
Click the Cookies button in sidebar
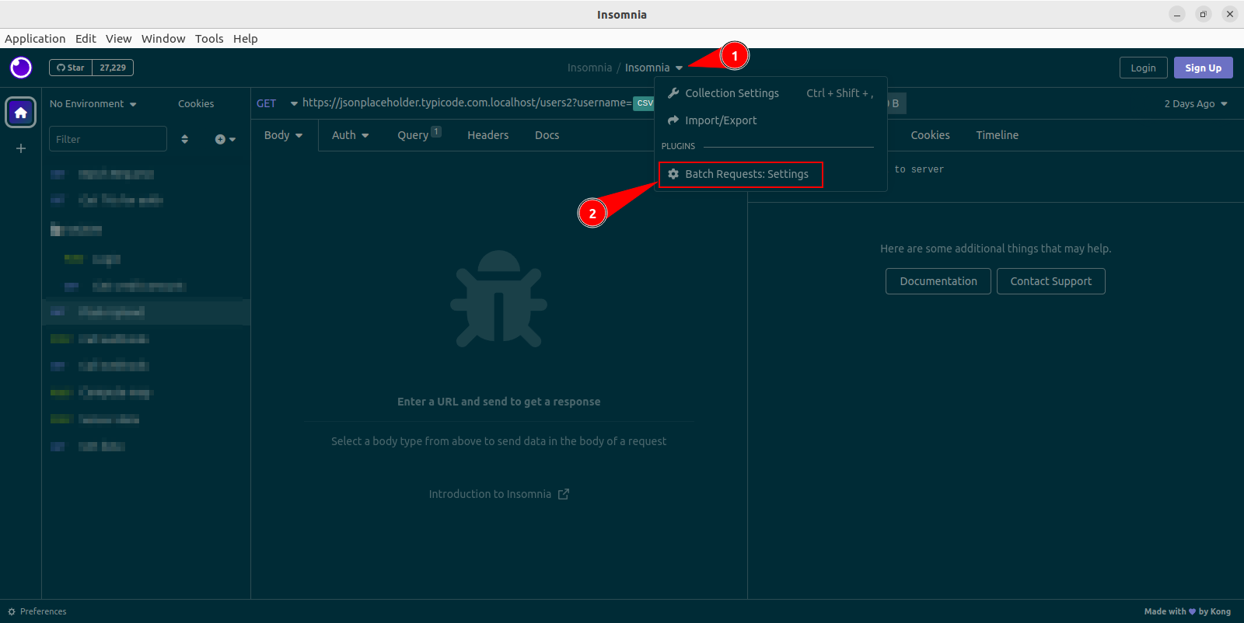pyautogui.click(x=196, y=104)
